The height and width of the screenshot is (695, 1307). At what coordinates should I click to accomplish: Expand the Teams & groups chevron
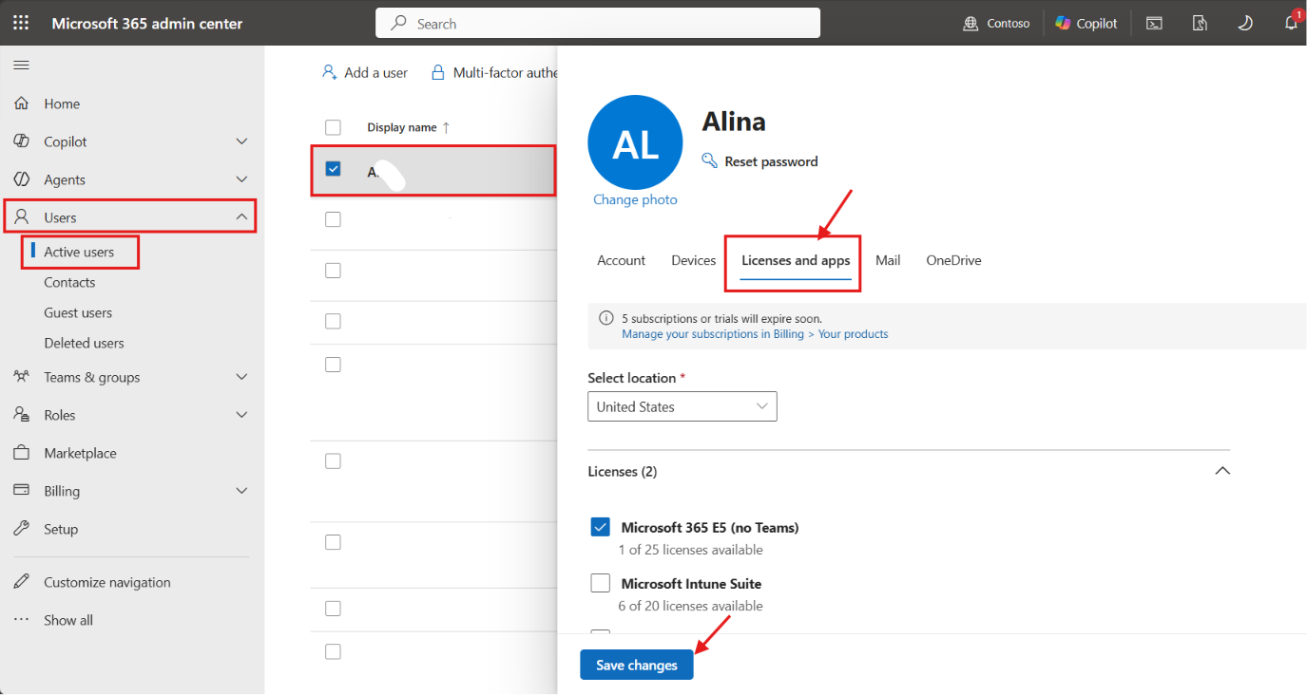click(241, 377)
